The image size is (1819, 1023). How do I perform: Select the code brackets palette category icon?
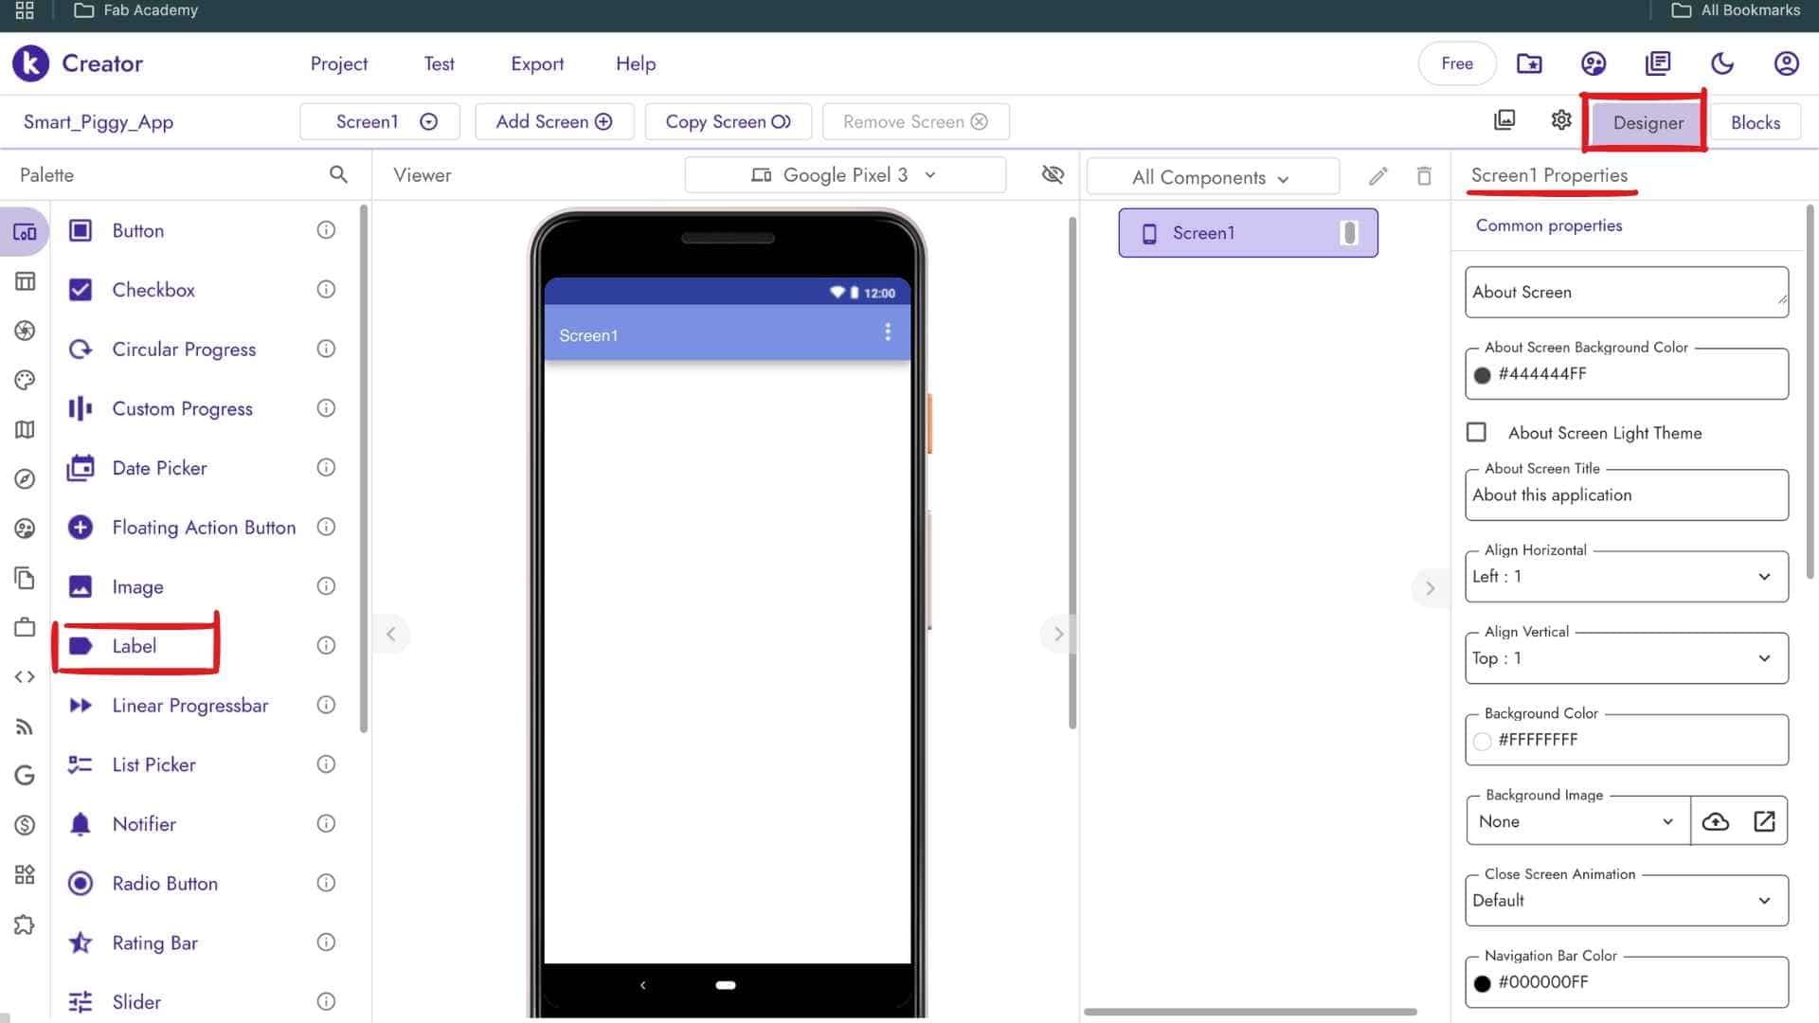click(25, 677)
